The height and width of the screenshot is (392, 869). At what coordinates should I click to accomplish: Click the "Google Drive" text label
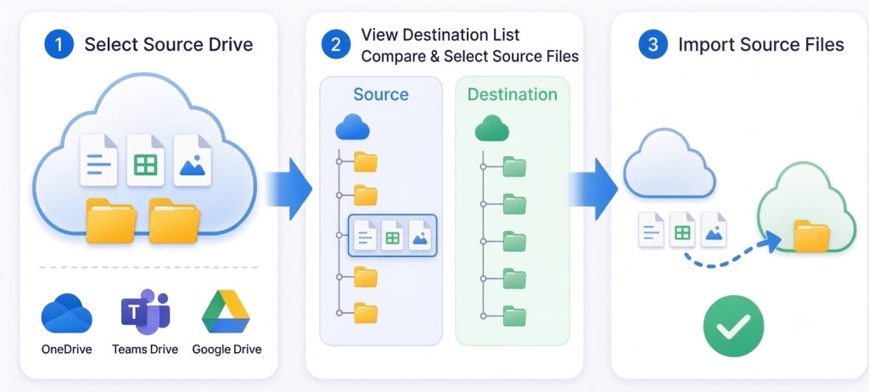(x=227, y=350)
